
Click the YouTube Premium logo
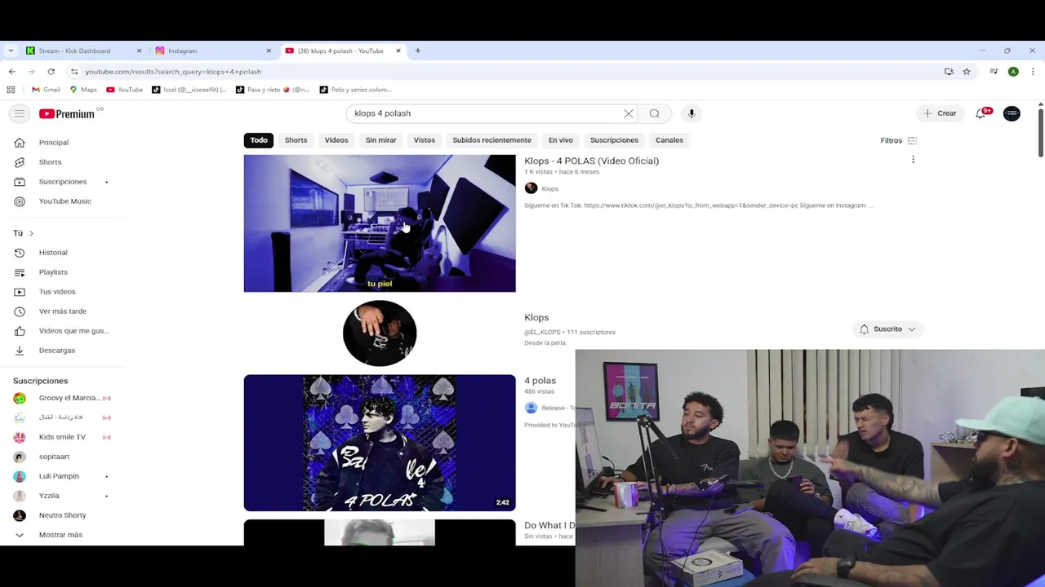click(x=67, y=114)
